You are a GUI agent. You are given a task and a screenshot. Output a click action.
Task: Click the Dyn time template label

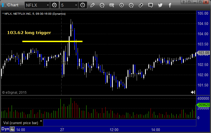5,129
